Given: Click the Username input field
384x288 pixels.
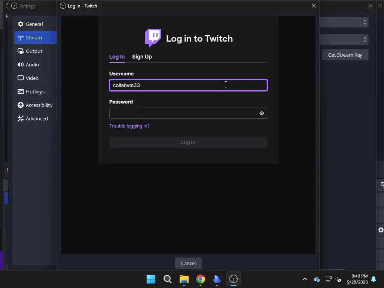Looking at the screenshot, I should [x=188, y=85].
